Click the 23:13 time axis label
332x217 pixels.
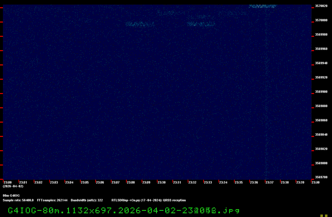pos(208,182)
